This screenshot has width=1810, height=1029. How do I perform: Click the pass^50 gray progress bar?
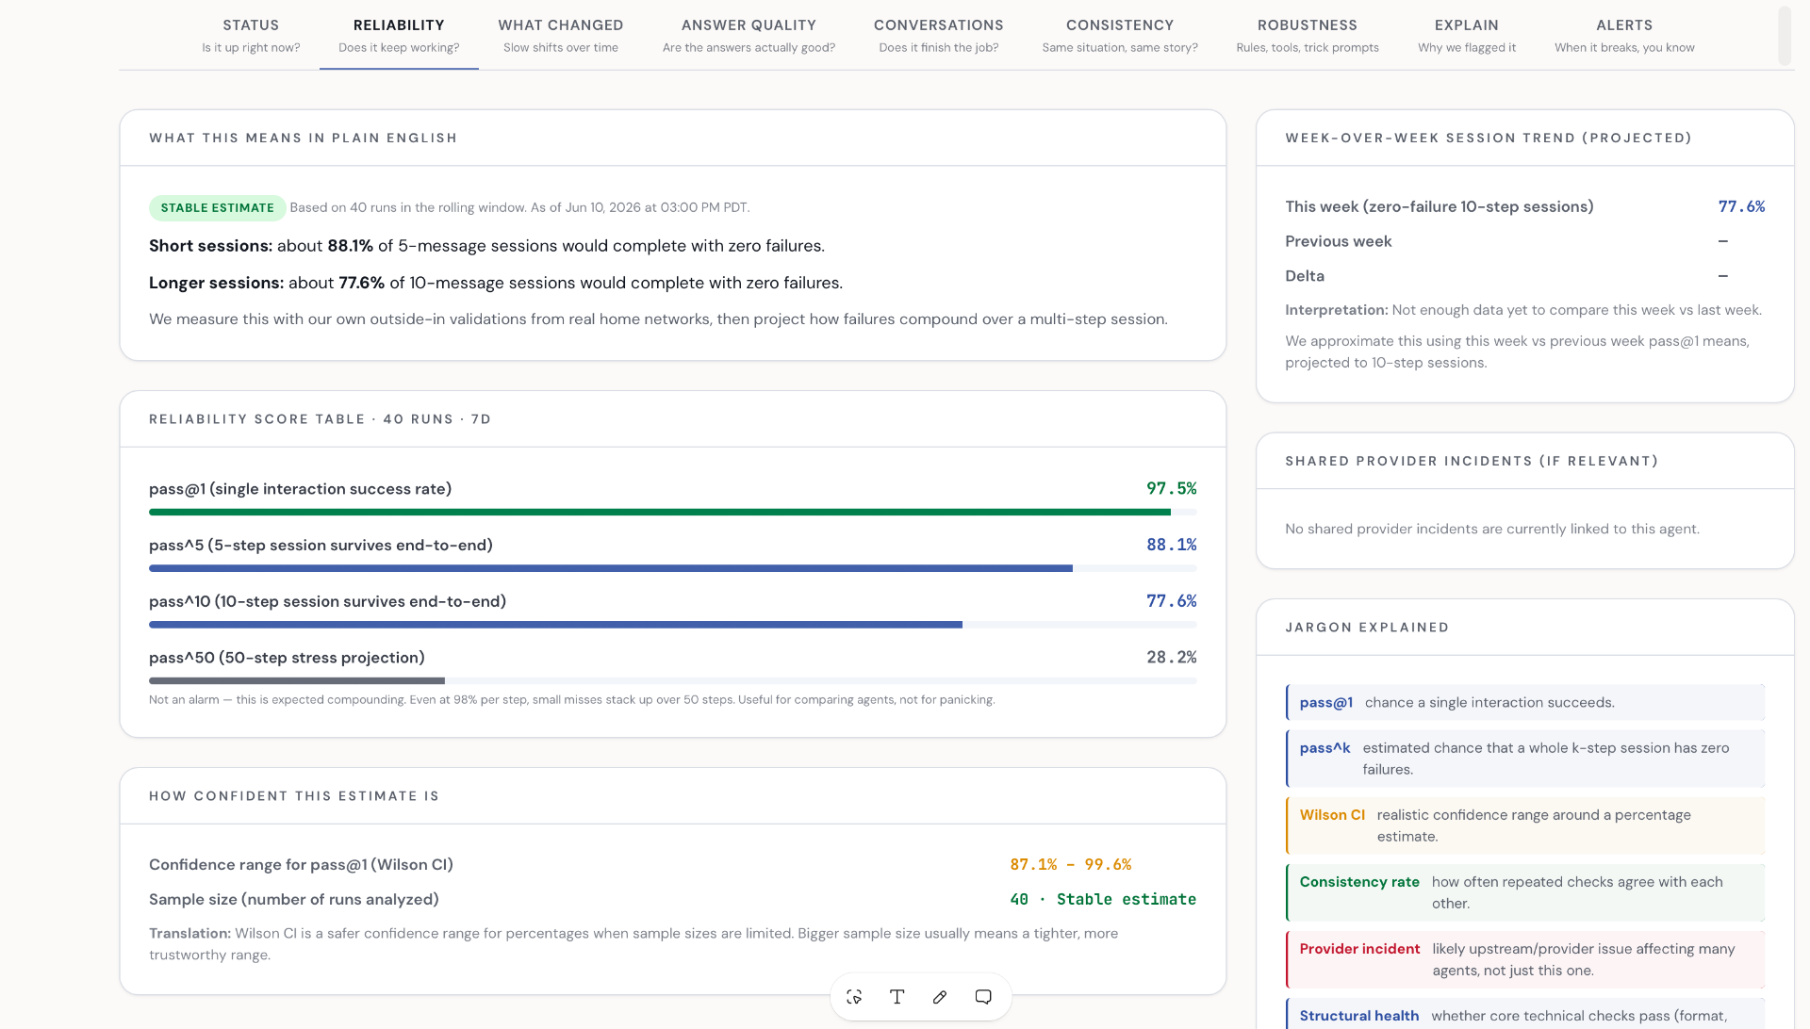(673, 681)
